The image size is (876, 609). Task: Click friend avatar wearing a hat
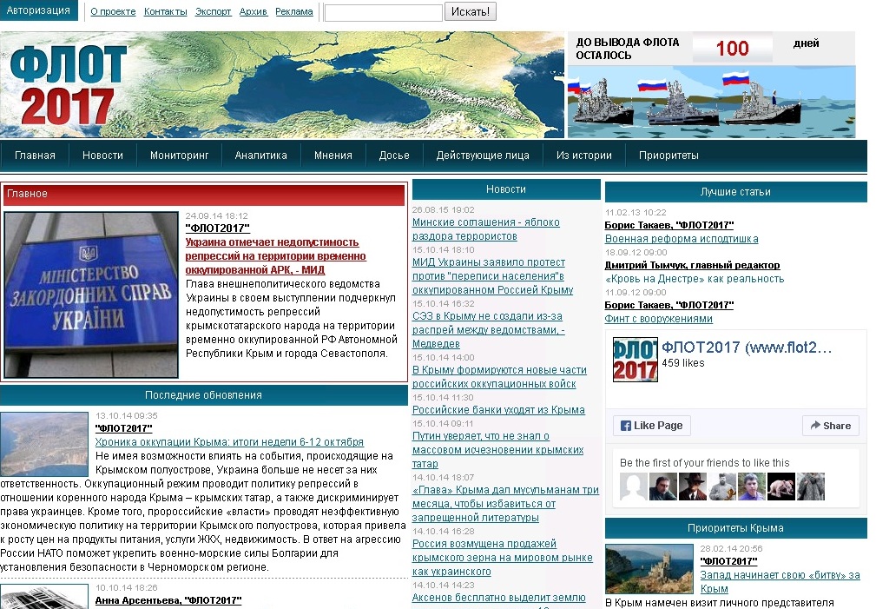pyautogui.click(x=693, y=486)
